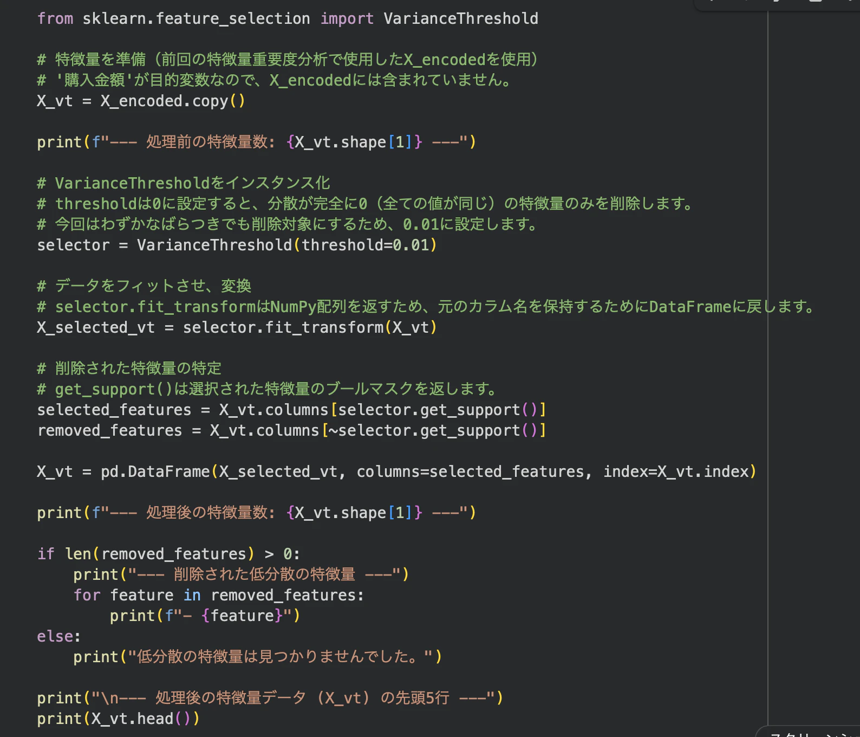Click the "X_vt.head()" call in last line
860x737 pixels.
(x=141, y=719)
